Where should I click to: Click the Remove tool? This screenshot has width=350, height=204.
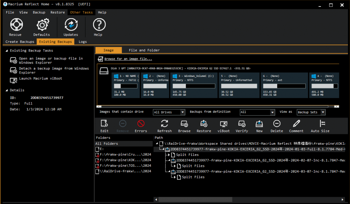pyautogui.click(x=123, y=126)
